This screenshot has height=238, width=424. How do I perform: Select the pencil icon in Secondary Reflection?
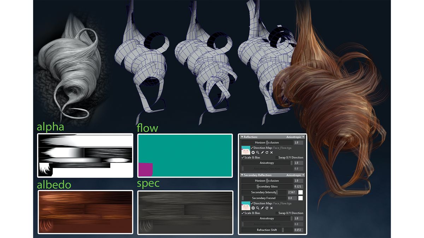click(x=263, y=208)
